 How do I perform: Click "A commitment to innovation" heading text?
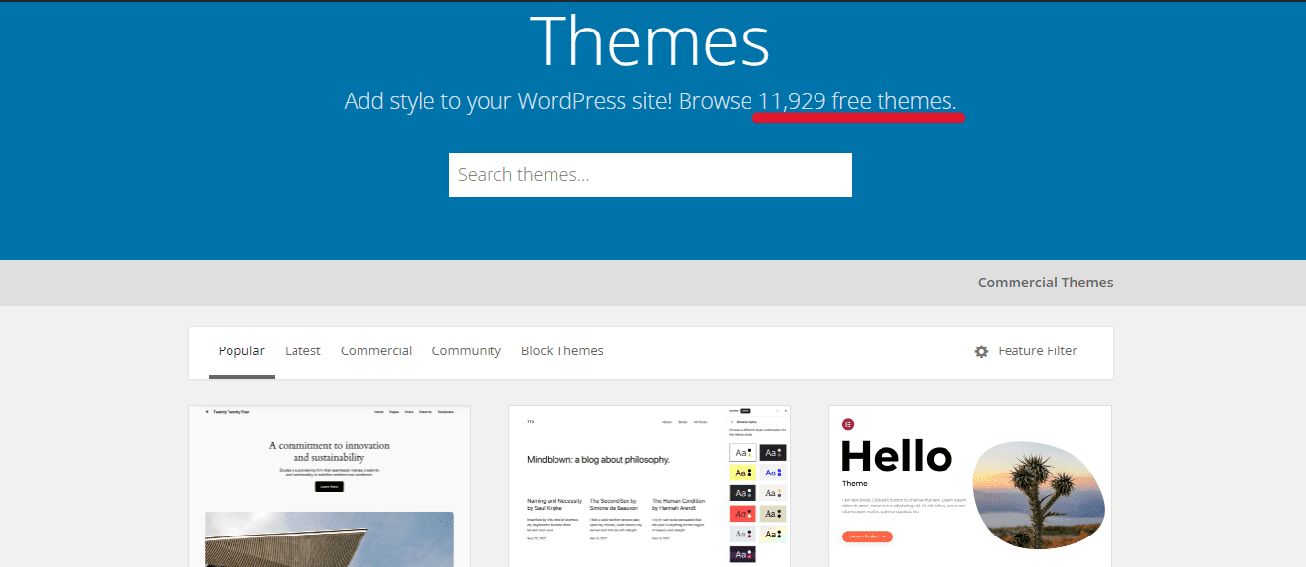coord(329,445)
